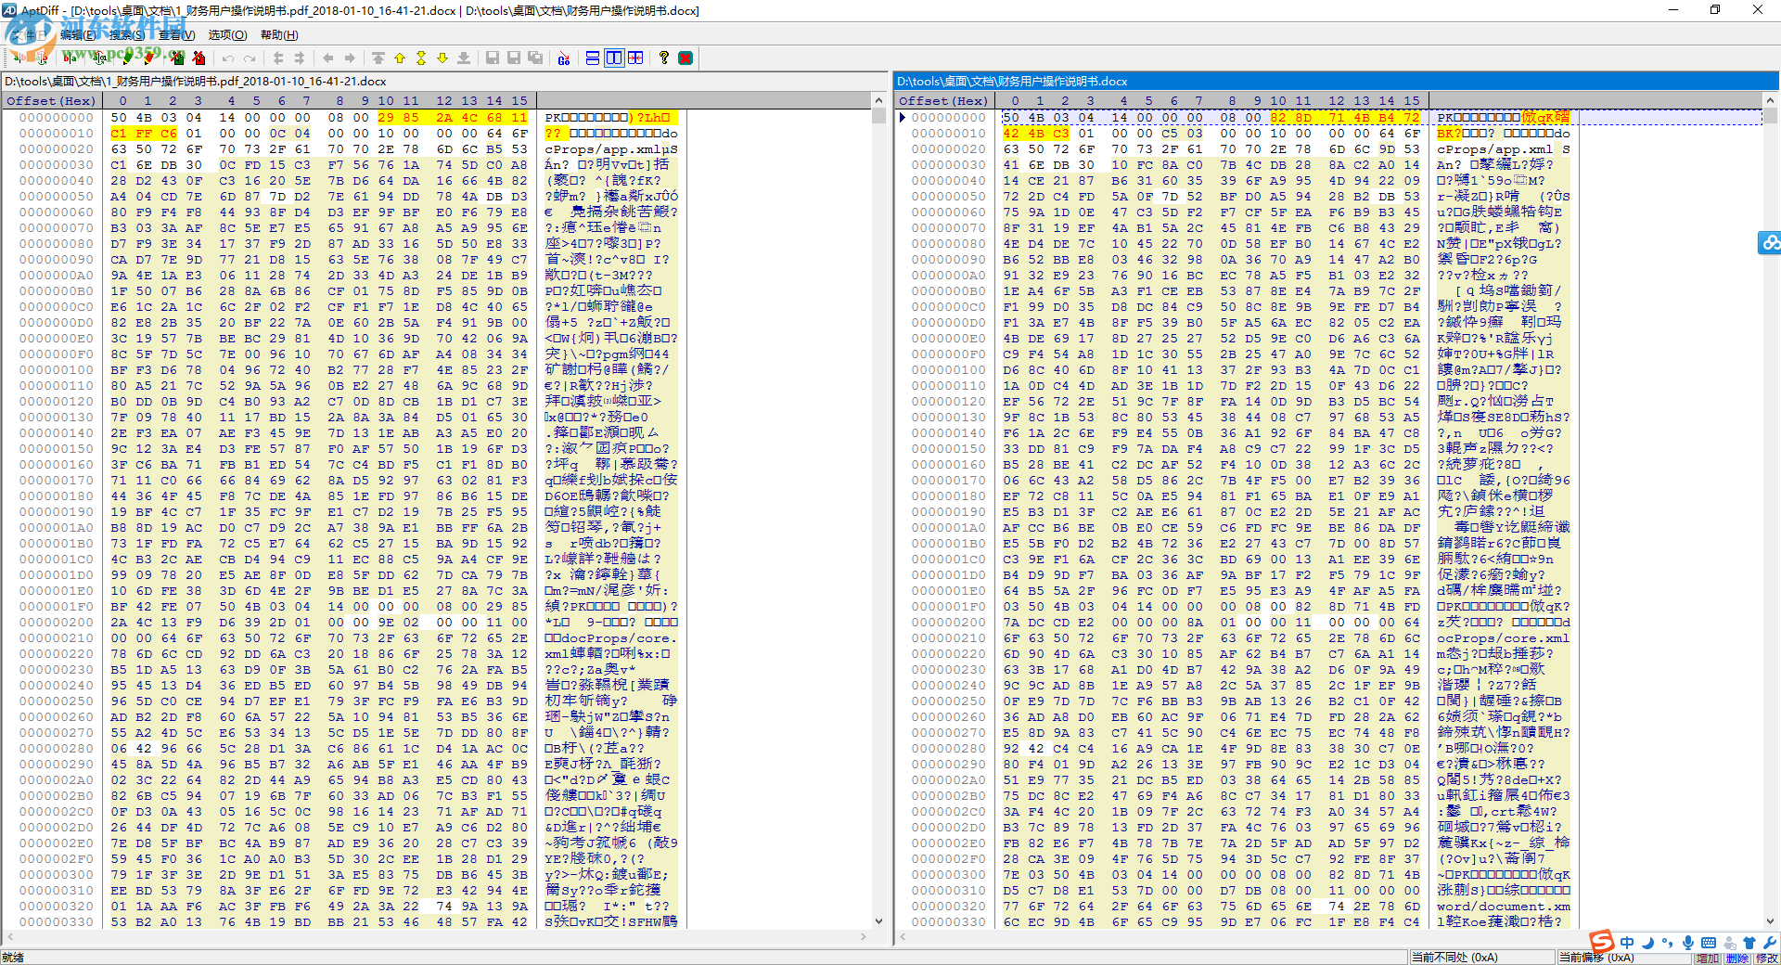This screenshot has height=965, width=1781.
Task: Click the Sogou microphone voice input icon
Action: (1688, 943)
